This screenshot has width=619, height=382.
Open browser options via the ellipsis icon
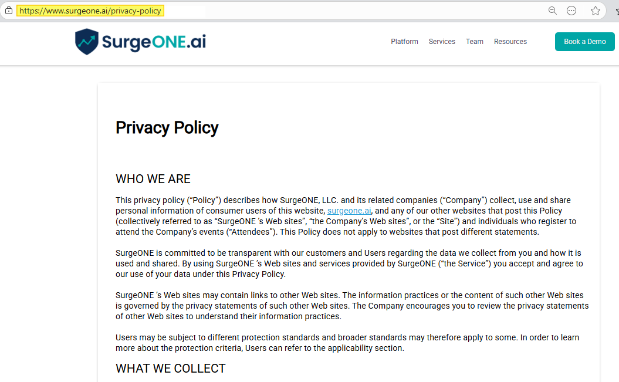tap(571, 10)
